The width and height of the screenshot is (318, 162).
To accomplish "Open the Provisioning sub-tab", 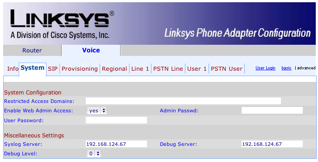I will click(x=79, y=69).
